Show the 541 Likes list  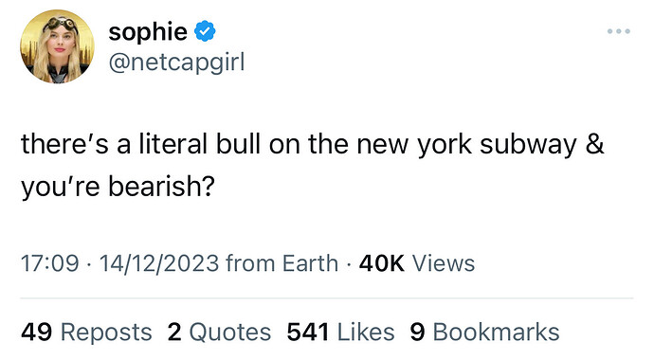click(x=340, y=333)
